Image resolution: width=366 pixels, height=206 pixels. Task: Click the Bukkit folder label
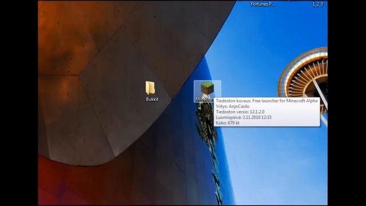[152, 99]
